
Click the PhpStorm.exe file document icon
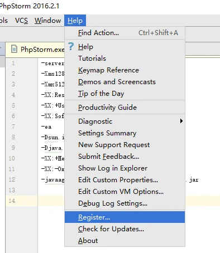coord(14,49)
